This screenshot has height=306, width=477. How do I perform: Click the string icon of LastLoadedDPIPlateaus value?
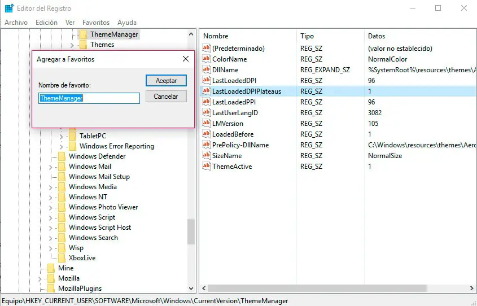(x=207, y=91)
